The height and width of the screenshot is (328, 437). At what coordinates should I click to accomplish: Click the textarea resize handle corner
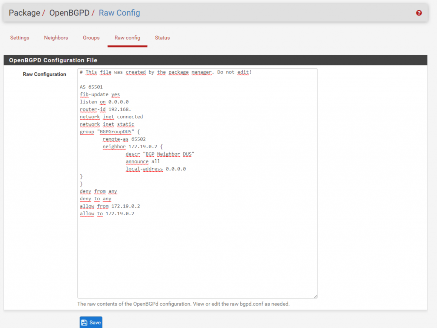click(x=315, y=296)
